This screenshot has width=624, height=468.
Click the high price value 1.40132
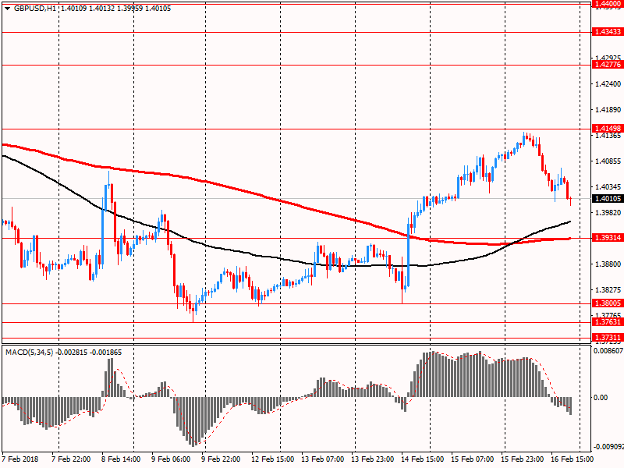101,9
